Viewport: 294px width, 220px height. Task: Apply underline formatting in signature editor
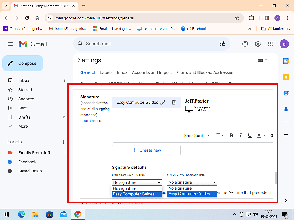point(250,135)
